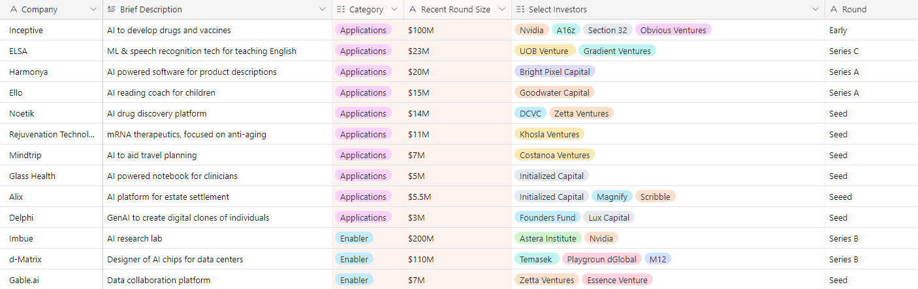Image resolution: width=918 pixels, height=289 pixels.
Task: Click the Brief Description long-text icon
Action: click(112, 10)
